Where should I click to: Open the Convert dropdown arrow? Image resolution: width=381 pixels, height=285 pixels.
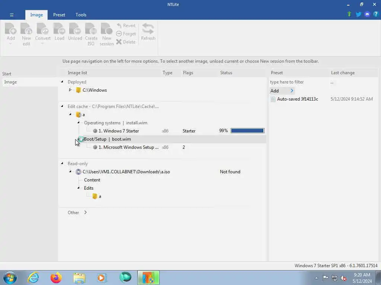tap(42, 44)
